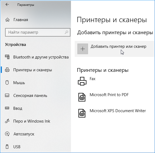Click the mouse icon in sidebar
The width and height of the screenshot is (155, 153).
[7, 83]
